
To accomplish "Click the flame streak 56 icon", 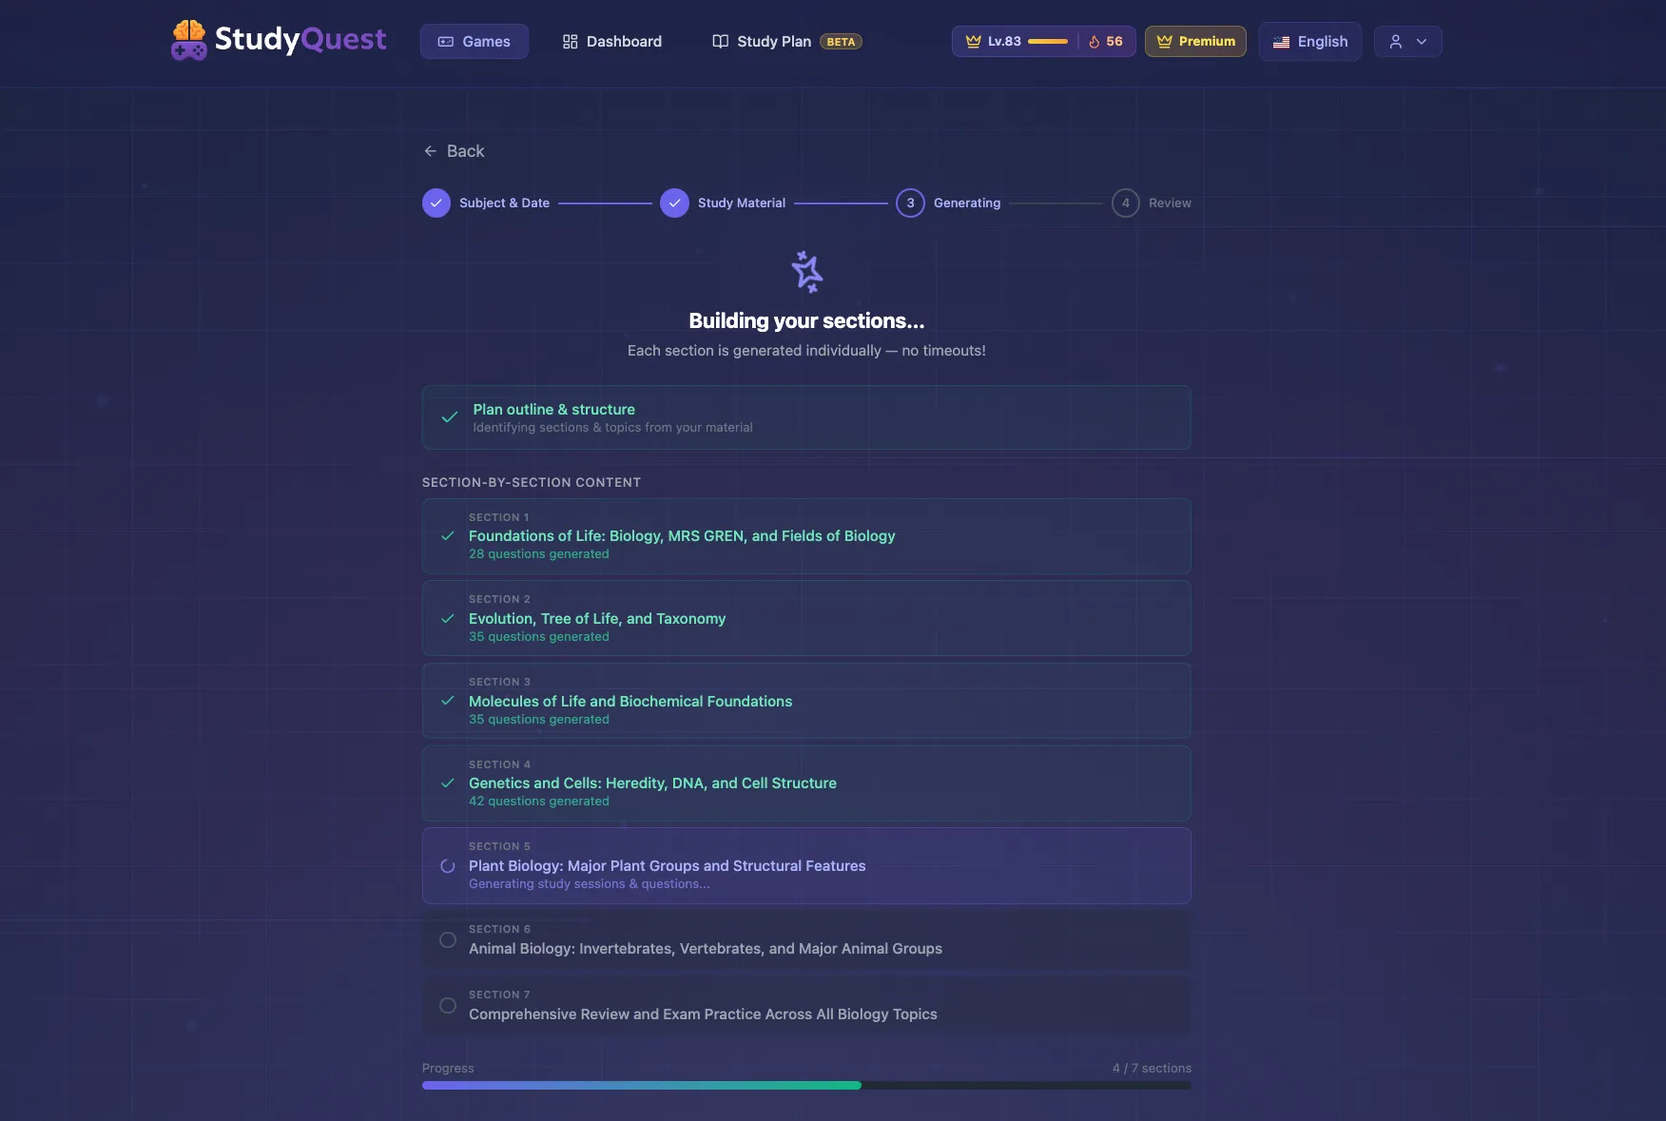I will (1095, 42).
